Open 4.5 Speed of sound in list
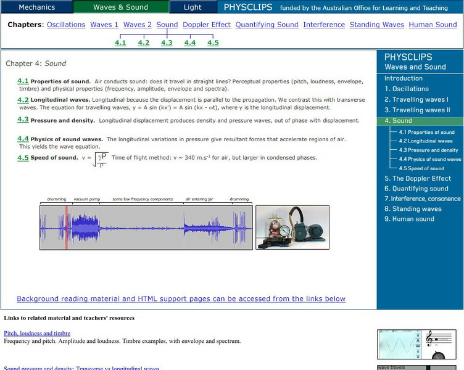 coord(23,158)
